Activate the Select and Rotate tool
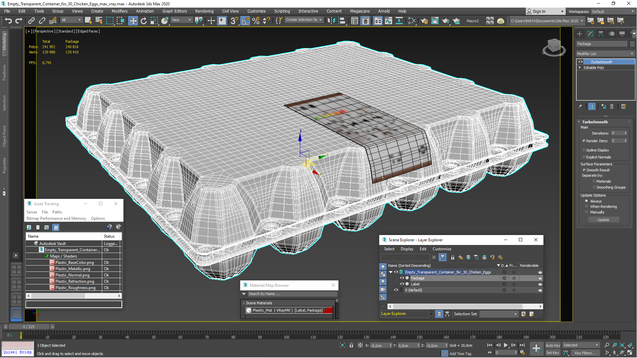Screen dimensions: 637x358 pos(144,21)
